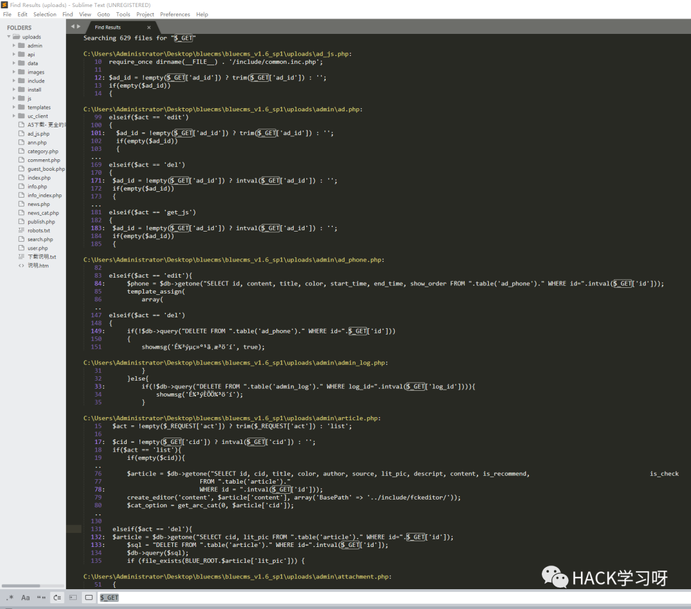691x609 pixels.
Task: Go to previous tab with left arrow
Action: pyautogui.click(x=73, y=26)
